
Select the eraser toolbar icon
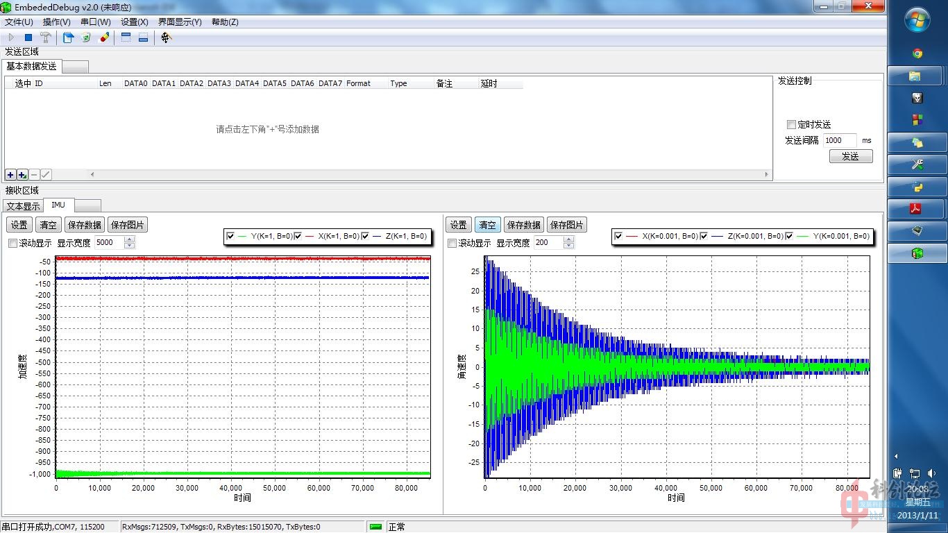(x=104, y=37)
